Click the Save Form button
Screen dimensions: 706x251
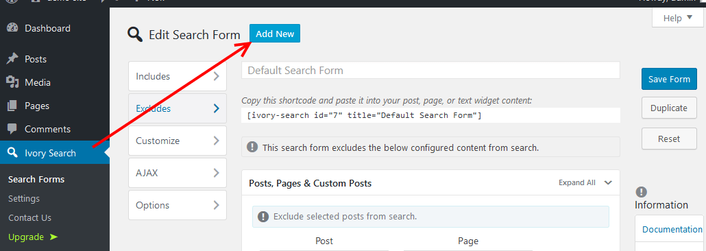point(669,80)
